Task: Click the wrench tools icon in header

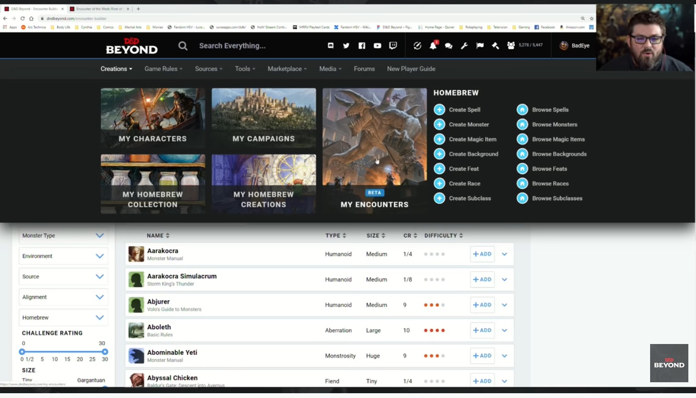Action: 464,46
